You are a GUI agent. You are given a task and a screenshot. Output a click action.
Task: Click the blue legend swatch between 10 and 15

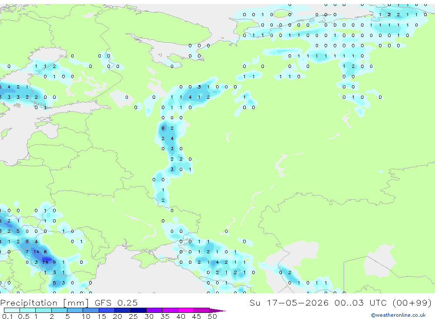pyautogui.click(x=91, y=310)
